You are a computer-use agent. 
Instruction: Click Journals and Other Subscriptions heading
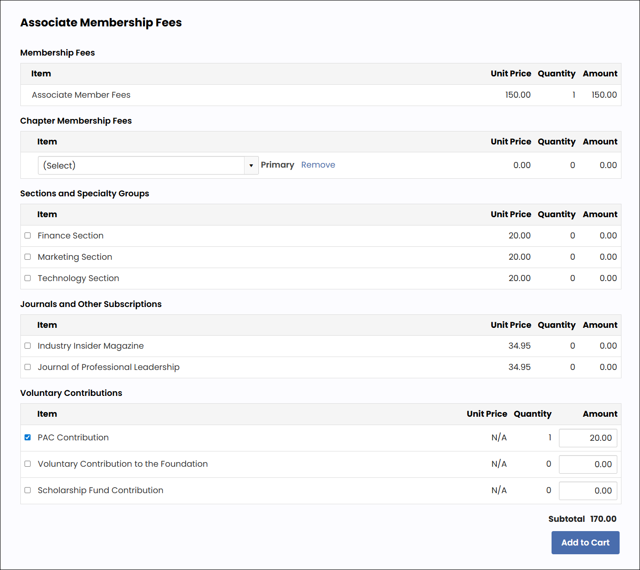(91, 304)
